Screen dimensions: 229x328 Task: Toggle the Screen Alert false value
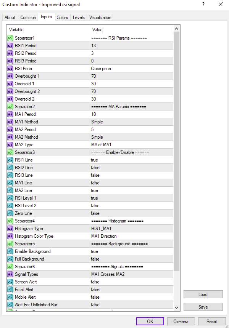point(131,282)
